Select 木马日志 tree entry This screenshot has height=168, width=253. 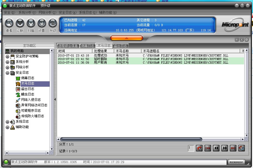pos(28,83)
